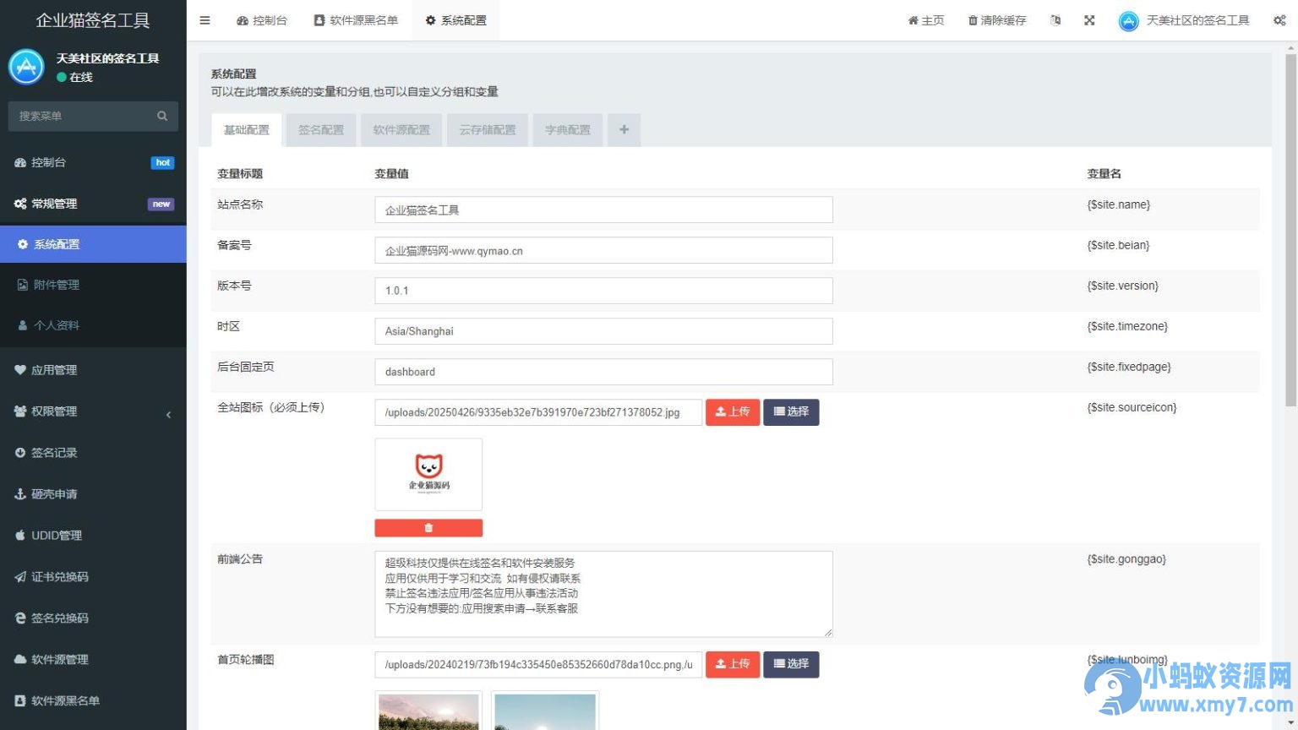Select the 系统配置 top tab
Screen dimensions: 1298x730
455,20
